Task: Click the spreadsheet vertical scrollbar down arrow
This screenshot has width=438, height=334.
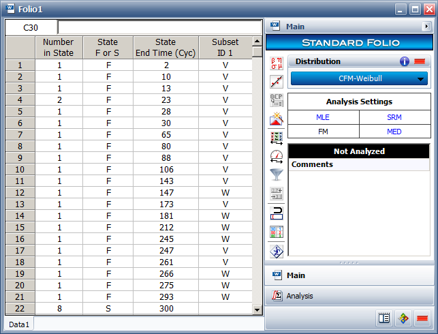Action: pyautogui.click(x=257, y=309)
